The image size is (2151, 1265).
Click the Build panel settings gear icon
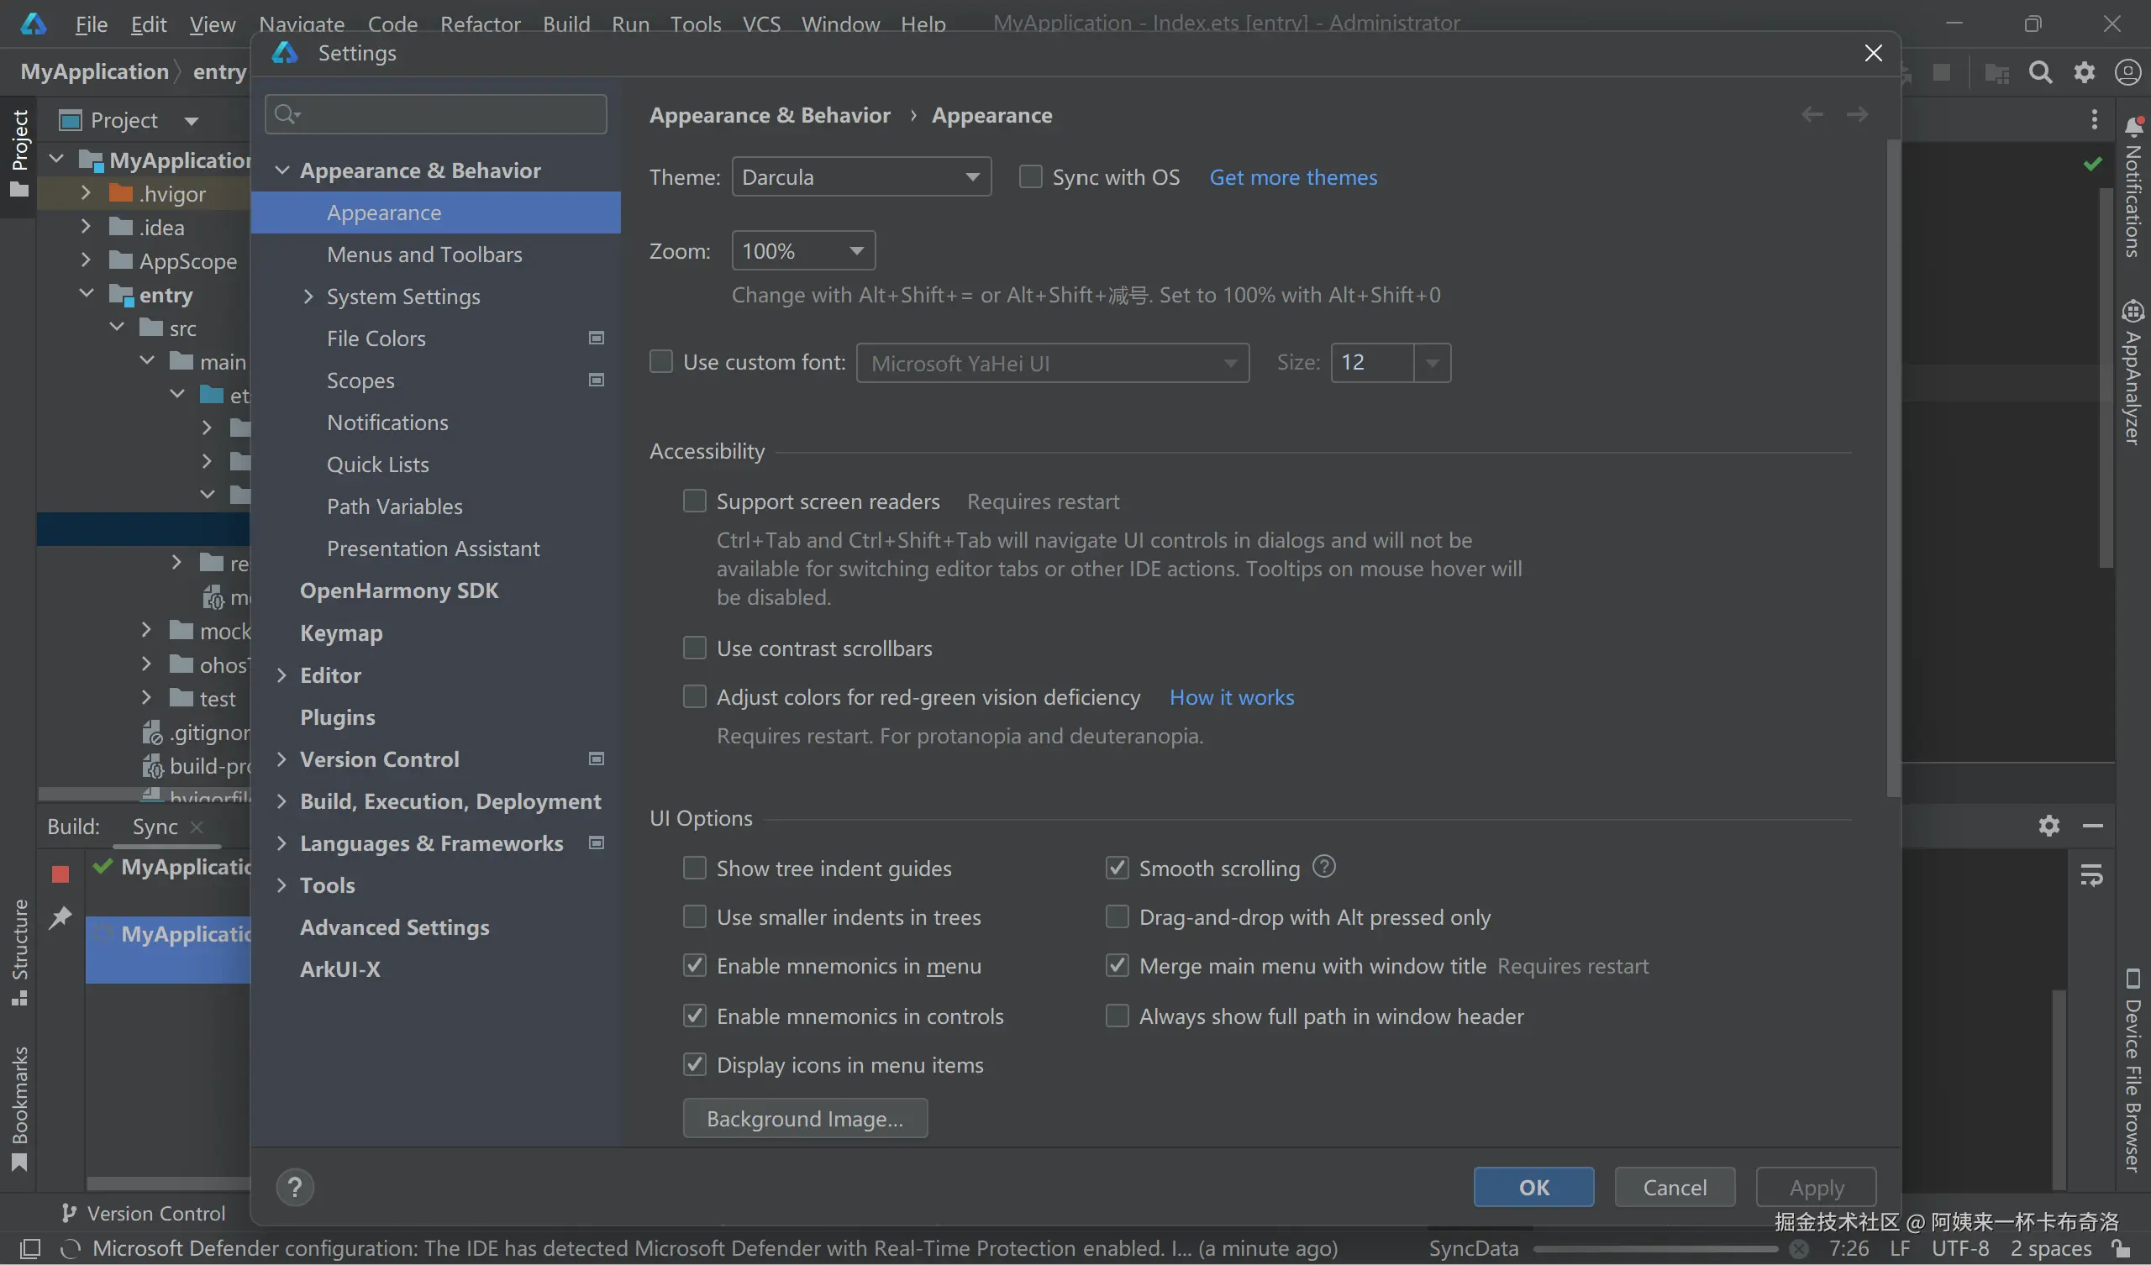[x=2048, y=826]
